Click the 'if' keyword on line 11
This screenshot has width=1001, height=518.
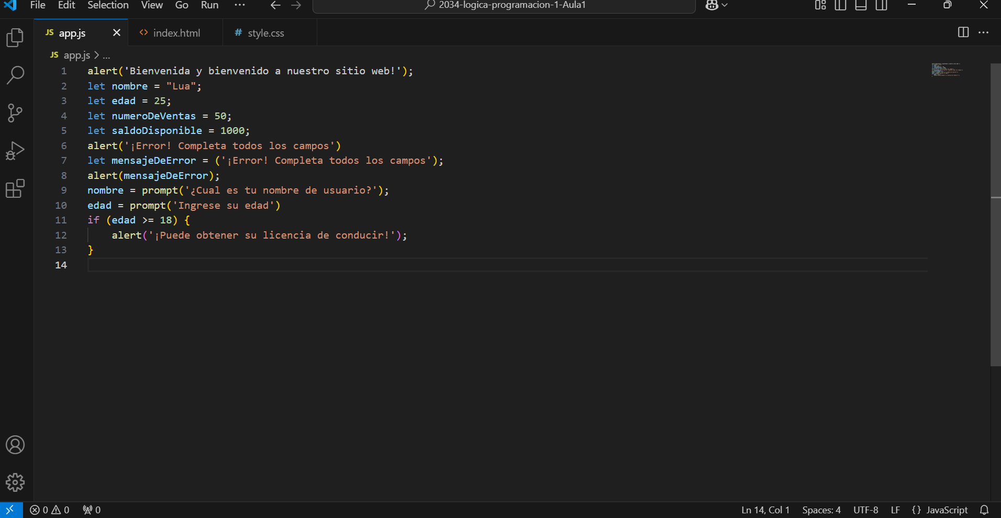coord(93,220)
